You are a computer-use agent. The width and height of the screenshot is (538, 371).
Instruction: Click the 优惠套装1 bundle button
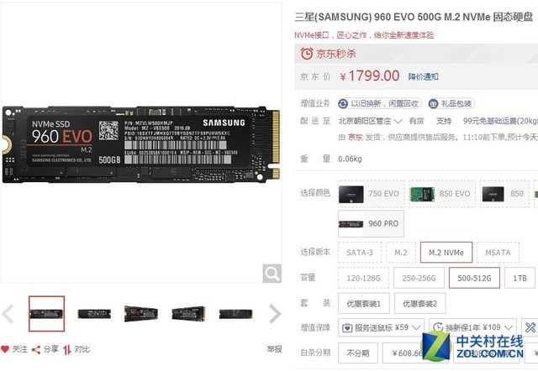pos(364,303)
